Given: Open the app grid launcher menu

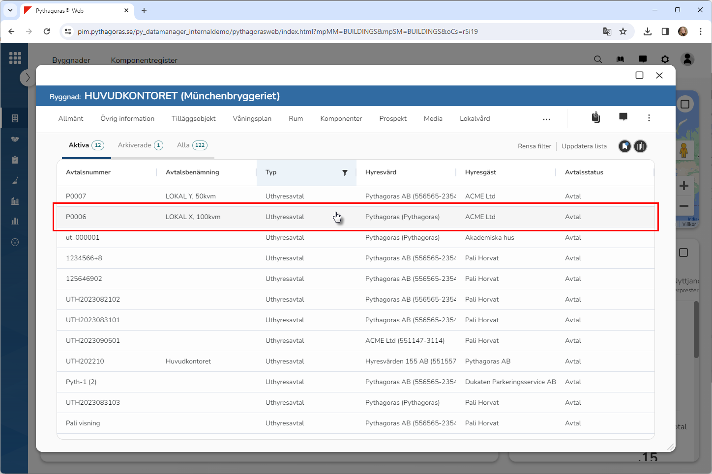Looking at the screenshot, I should (15, 58).
